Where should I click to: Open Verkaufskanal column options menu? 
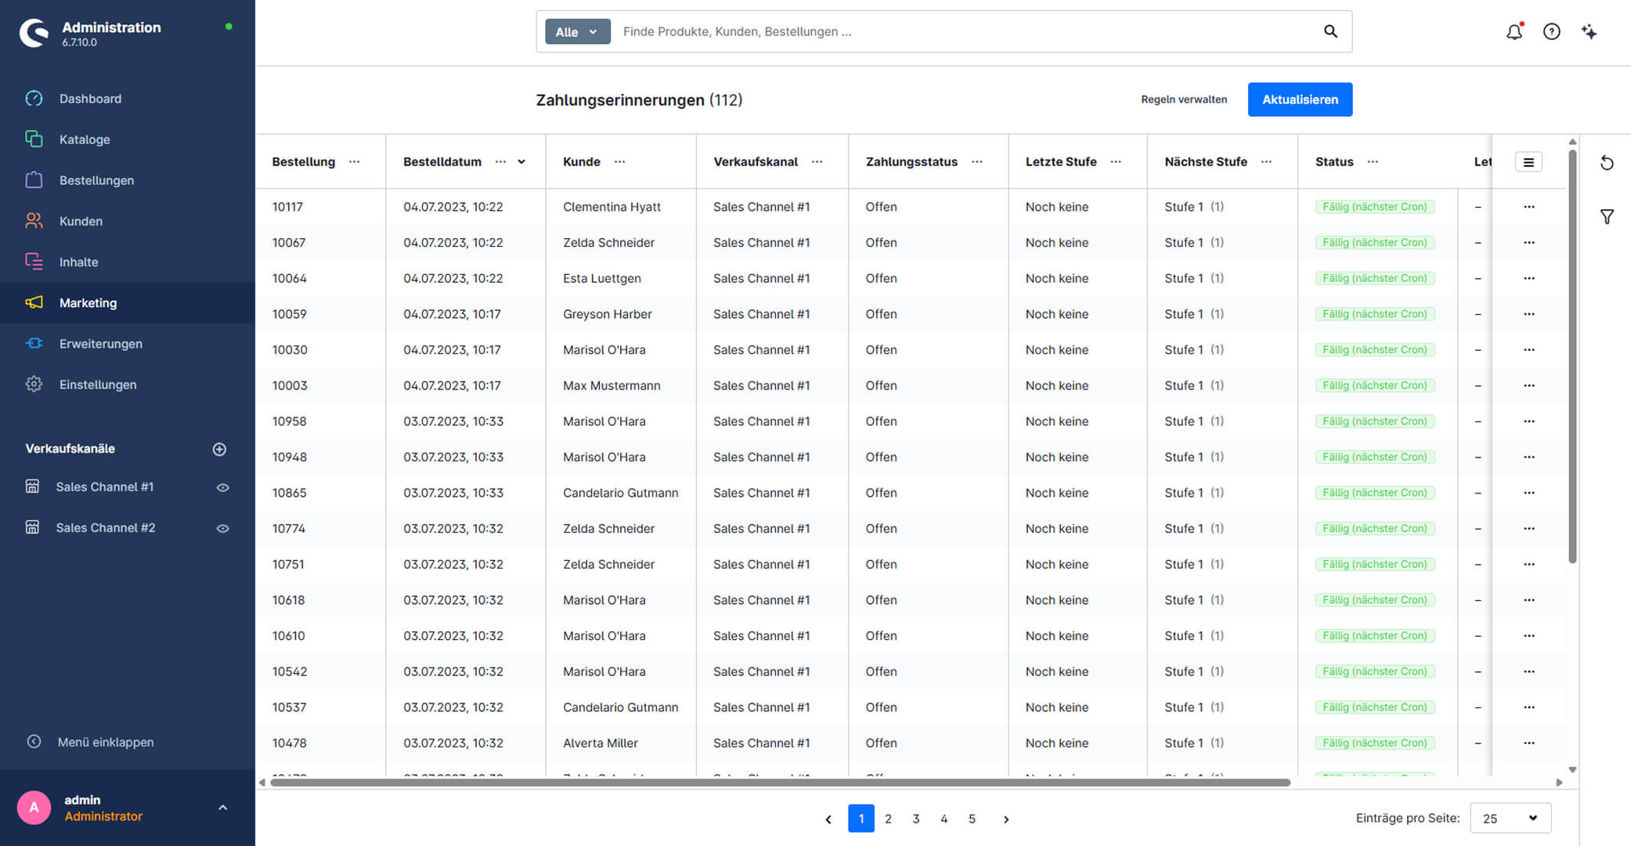coord(817,162)
